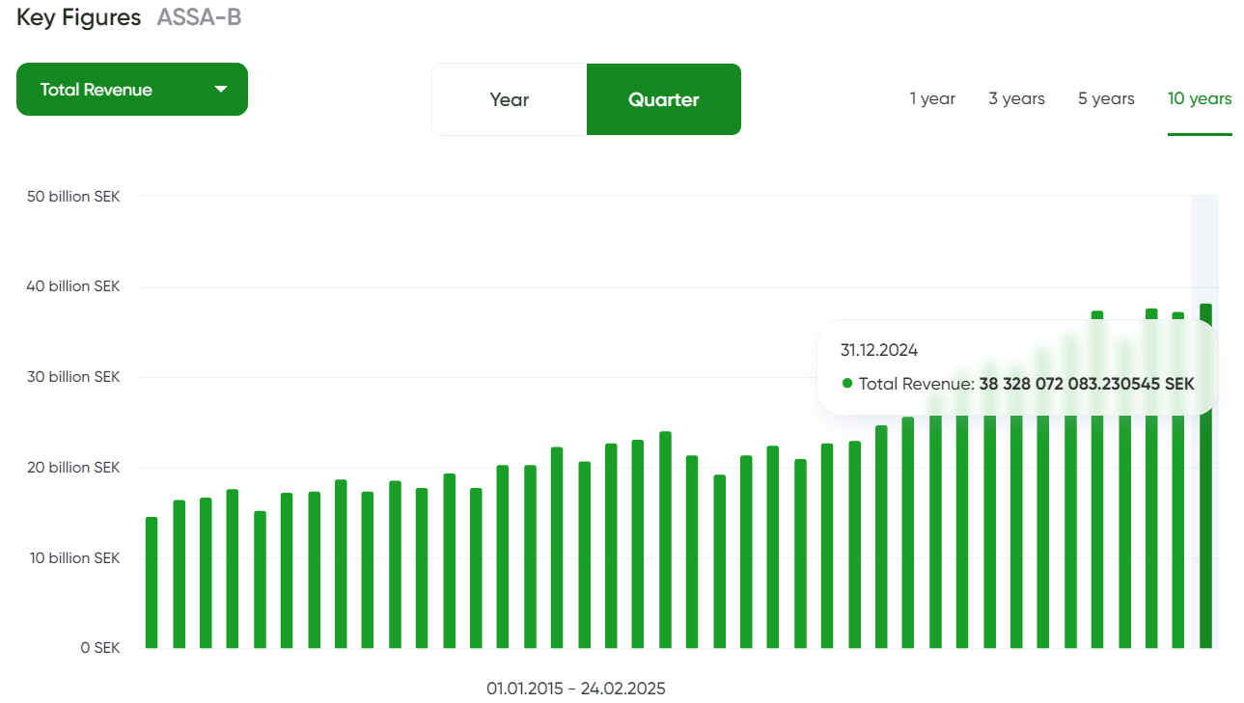This screenshot has height=703, width=1244.
Task: Select the 10 years range tab
Action: click(x=1200, y=98)
